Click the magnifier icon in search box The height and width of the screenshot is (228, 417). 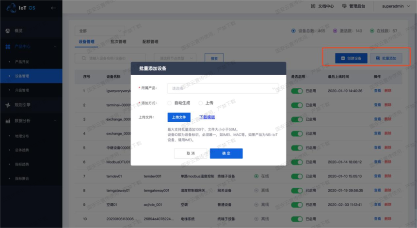84,58
